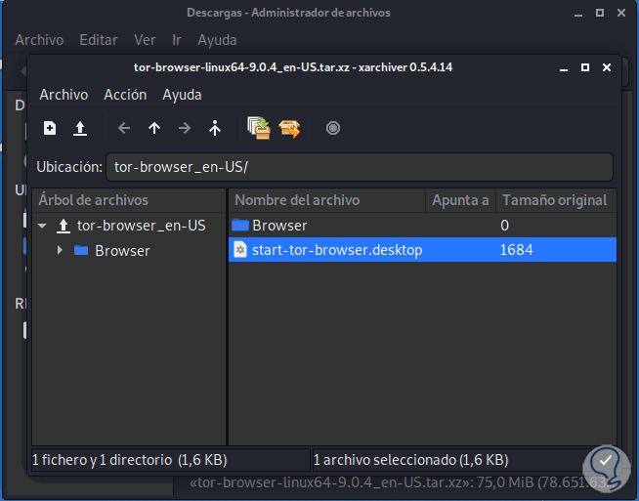The height and width of the screenshot is (501, 639).
Task: Sort by Nombre del archivo column
Action: pyautogui.click(x=327, y=200)
